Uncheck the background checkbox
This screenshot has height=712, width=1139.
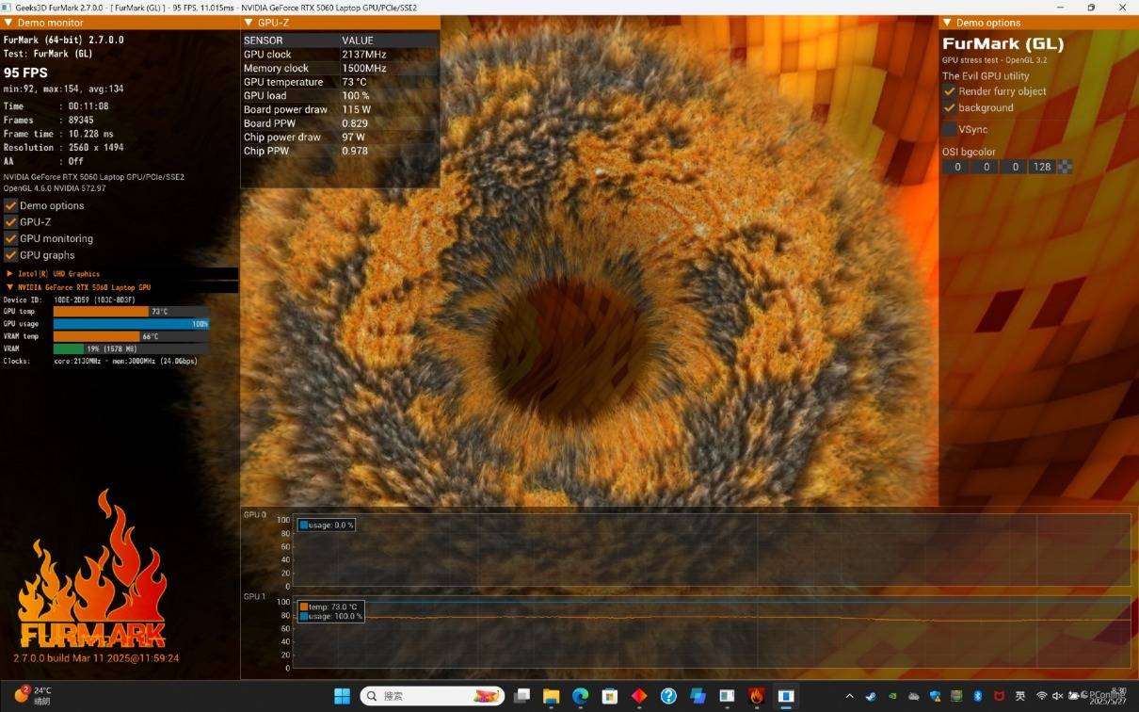coord(949,107)
